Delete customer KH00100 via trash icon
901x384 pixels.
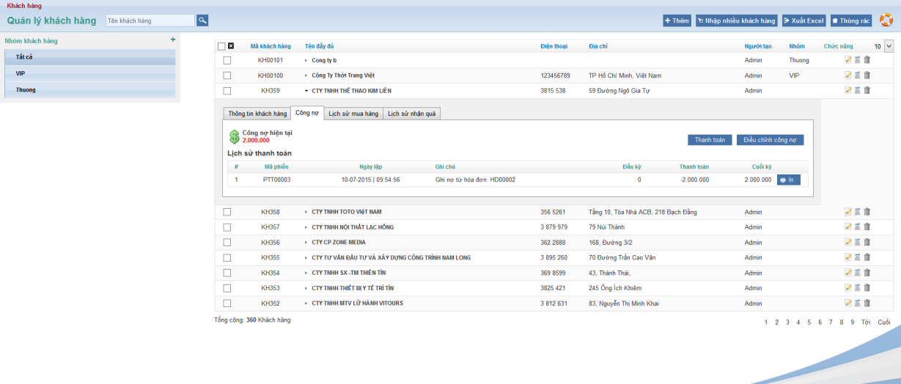(x=867, y=75)
